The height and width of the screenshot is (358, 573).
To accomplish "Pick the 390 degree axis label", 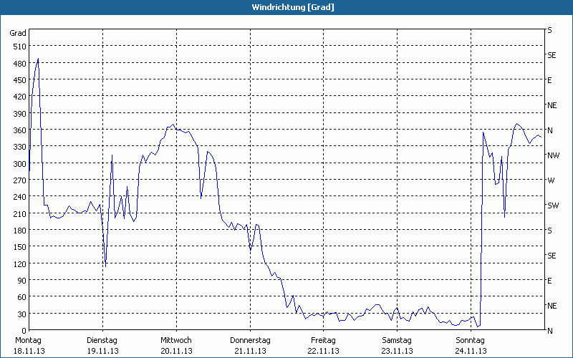I will pyautogui.click(x=20, y=114).
